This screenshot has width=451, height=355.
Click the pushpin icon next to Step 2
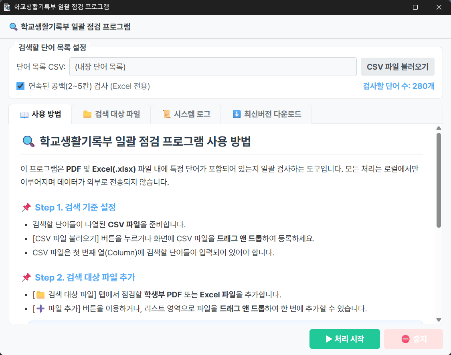pos(26,277)
